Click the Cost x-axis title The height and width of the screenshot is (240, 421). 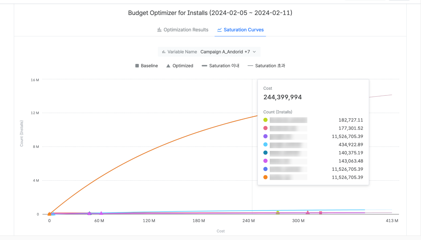coord(221,231)
